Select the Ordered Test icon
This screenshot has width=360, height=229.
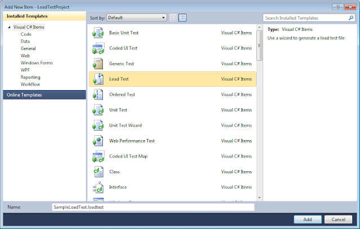coord(98,95)
